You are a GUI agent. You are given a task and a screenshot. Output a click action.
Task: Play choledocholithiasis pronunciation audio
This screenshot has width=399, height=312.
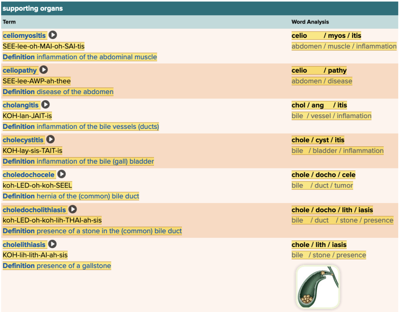(x=73, y=209)
